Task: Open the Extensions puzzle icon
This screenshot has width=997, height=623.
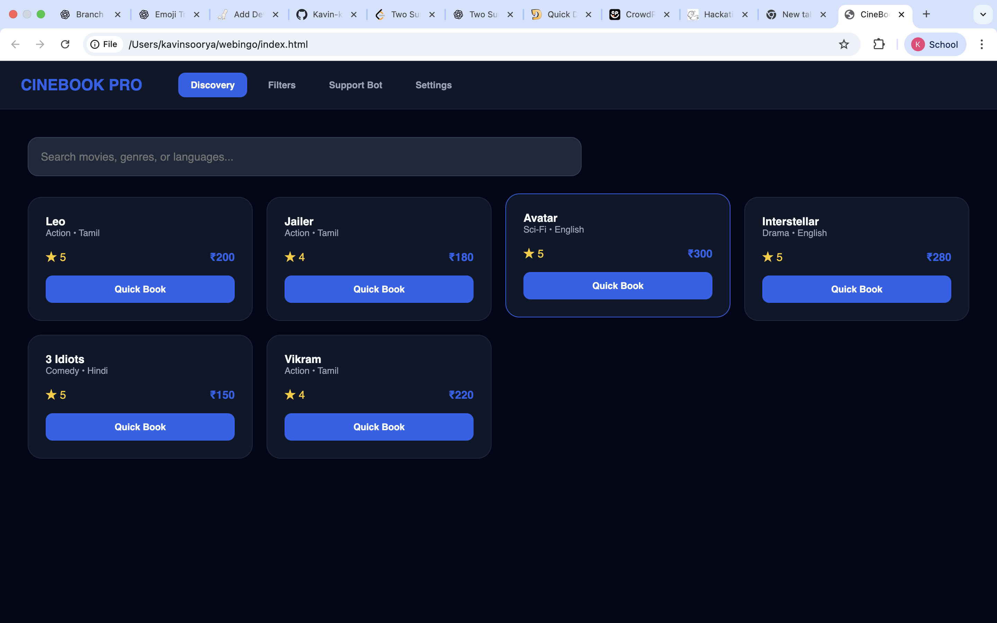Action: [879, 44]
